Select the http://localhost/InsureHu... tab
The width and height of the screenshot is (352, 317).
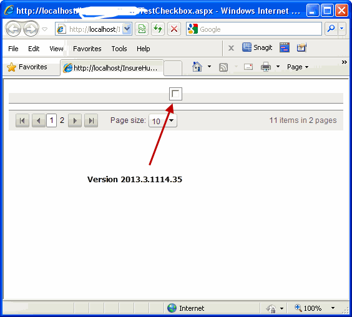112,68
